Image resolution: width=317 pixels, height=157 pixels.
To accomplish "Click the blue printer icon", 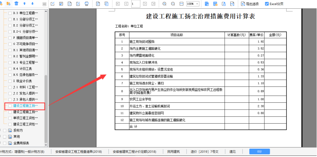I will (x=86, y=4).
